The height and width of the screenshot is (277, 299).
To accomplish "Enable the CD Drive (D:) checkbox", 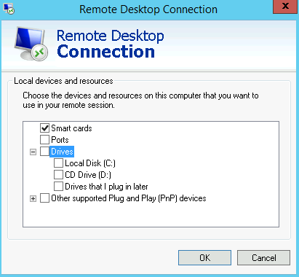I will (58, 175).
